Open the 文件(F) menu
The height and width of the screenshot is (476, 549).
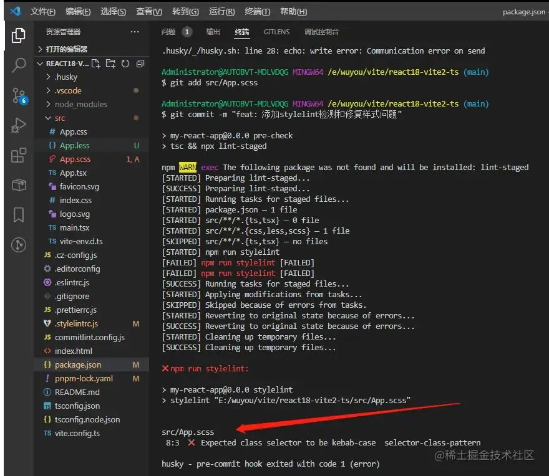tap(42, 12)
